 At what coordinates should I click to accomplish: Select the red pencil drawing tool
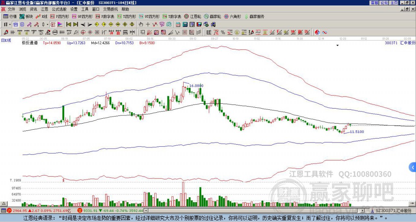(x=6, y=32)
